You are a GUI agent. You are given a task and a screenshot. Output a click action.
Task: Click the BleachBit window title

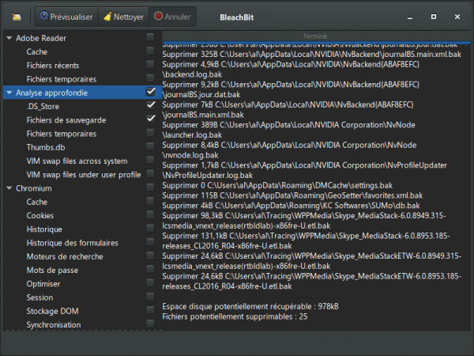tap(237, 17)
